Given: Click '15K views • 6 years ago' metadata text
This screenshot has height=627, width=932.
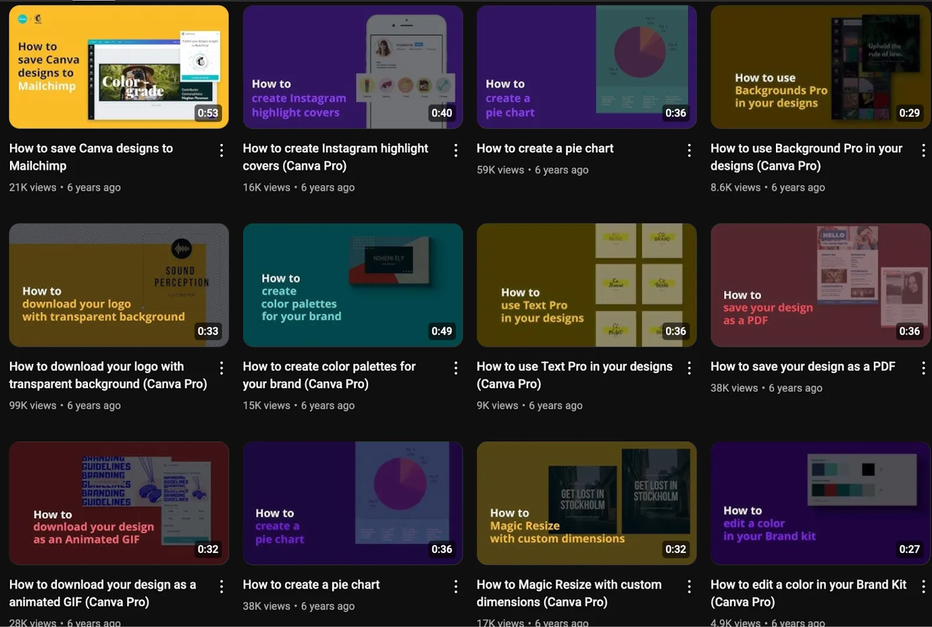Looking at the screenshot, I should point(299,405).
